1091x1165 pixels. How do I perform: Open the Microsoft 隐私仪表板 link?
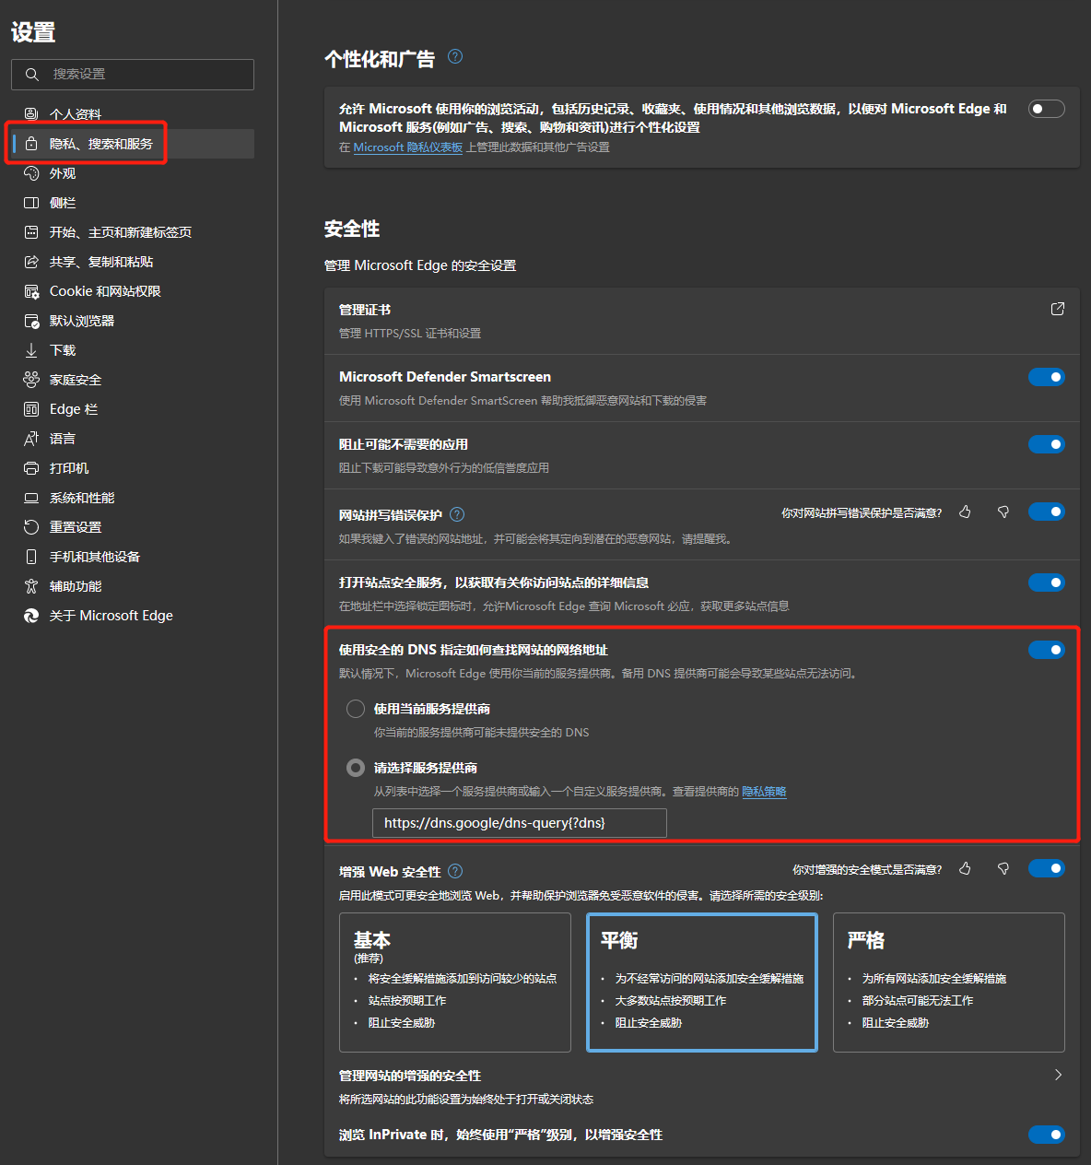(407, 147)
